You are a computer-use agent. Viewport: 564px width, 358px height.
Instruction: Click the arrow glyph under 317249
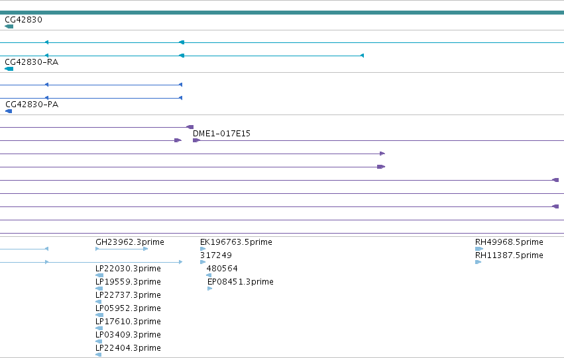[203, 262]
